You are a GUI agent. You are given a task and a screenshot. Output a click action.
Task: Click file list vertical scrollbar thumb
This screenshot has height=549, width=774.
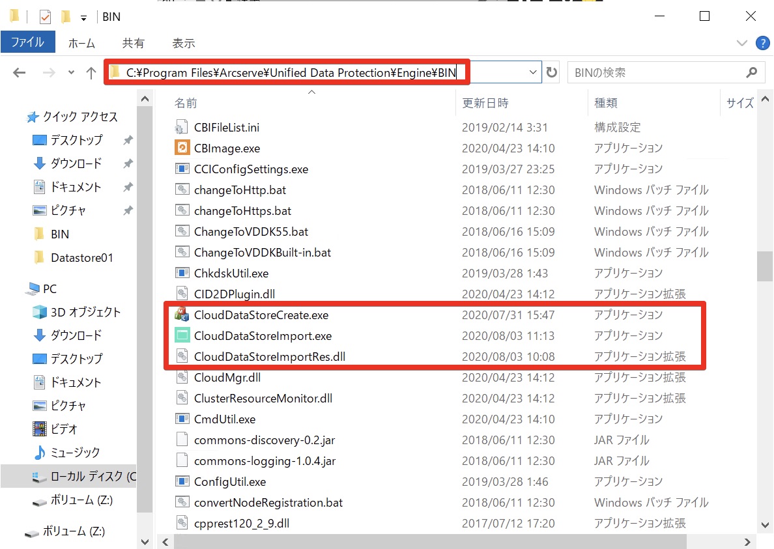click(765, 266)
